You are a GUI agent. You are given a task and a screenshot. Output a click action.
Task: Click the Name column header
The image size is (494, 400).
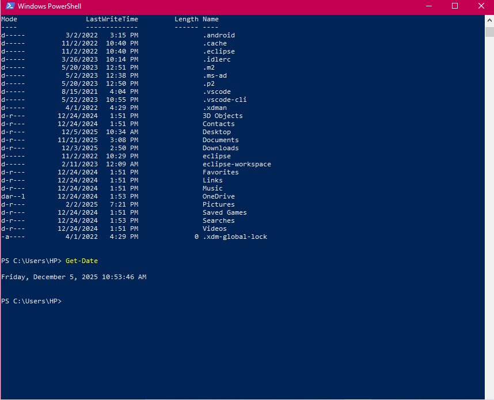[x=211, y=19]
